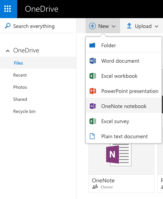Collapse the OneDrive navigation section
This screenshot has height=199, width=163.
click(8, 51)
